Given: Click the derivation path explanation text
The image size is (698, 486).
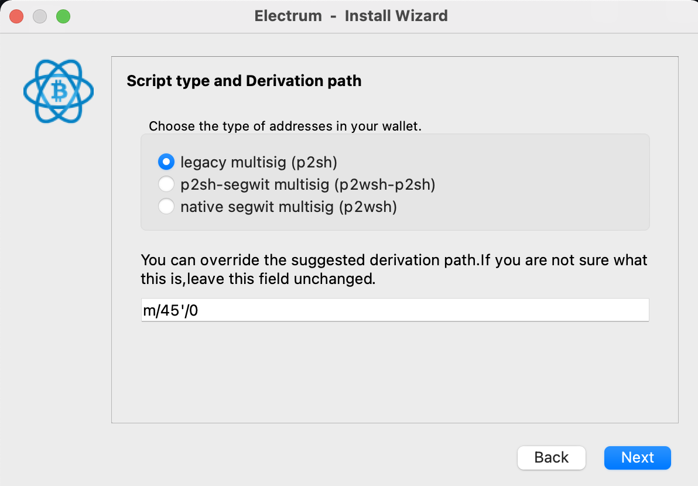Looking at the screenshot, I should coord(393,269).
